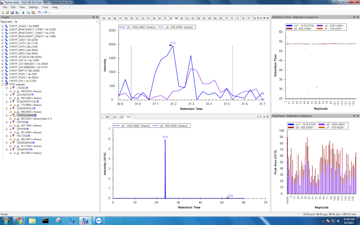Click the Open file toolbar icon
This screenshot has width=360, height=225.
[7, 12]
